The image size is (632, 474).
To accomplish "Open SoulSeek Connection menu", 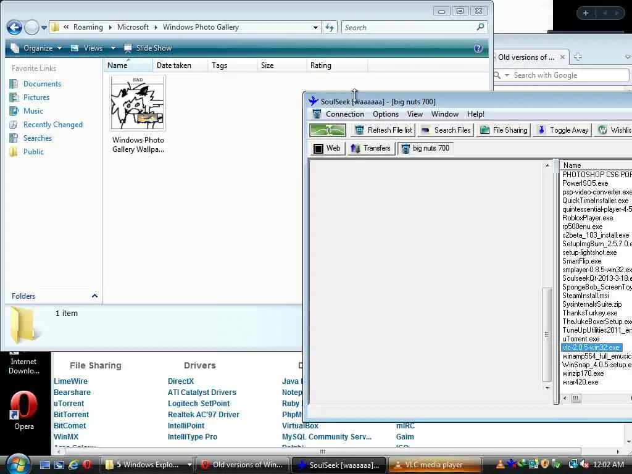I will [x=344, y=114].
